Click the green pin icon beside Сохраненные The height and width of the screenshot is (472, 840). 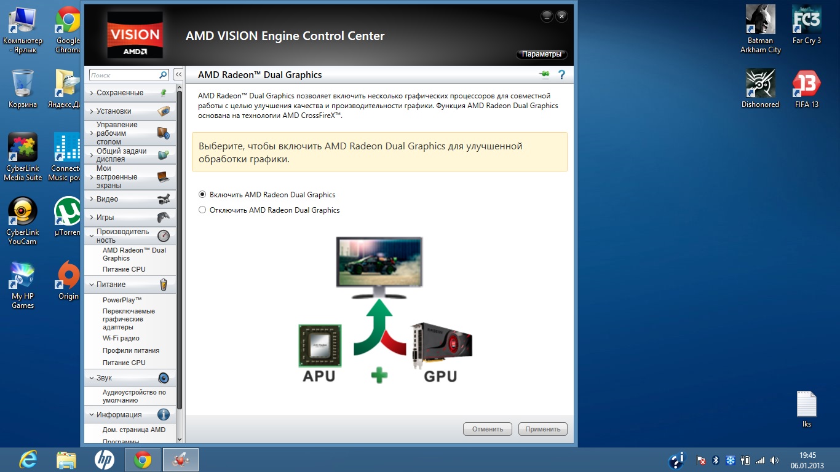[x=163, y=93]
